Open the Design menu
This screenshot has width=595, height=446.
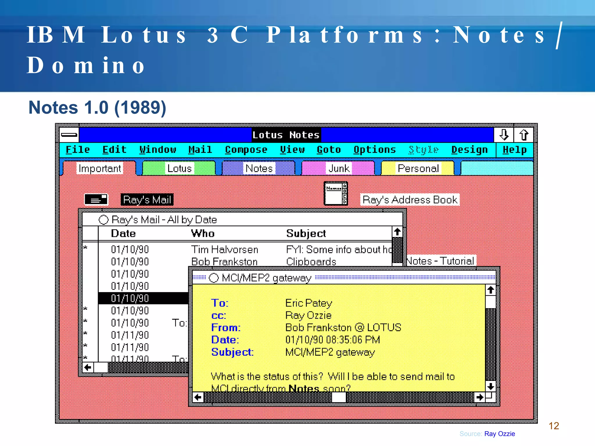(x=469, y=150)
